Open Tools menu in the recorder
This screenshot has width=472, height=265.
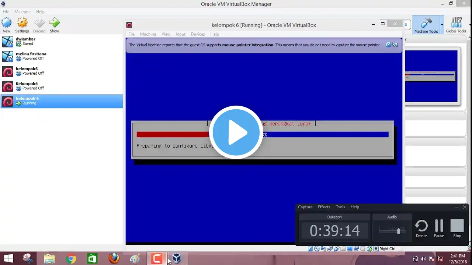tap(340, 207)
